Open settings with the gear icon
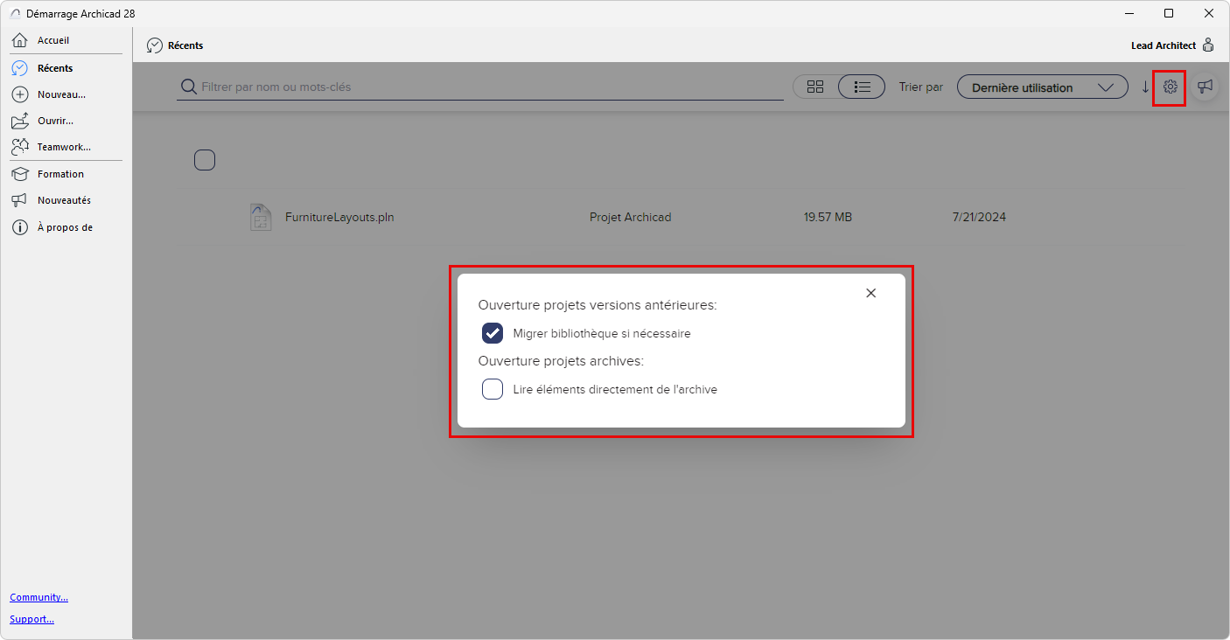Screen dimensions: 1230x640 [x=1171, y=87]
